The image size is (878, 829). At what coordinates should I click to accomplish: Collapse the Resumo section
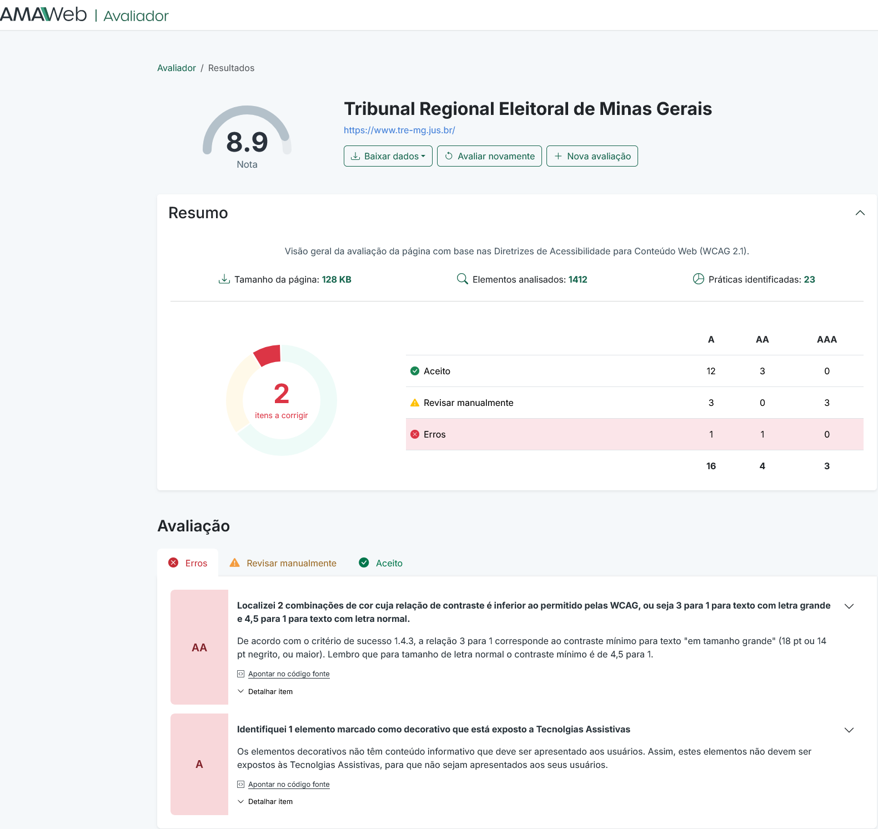coord(860,213)
